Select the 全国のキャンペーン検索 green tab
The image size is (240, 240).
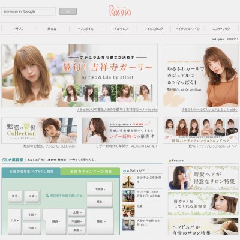[91, 172]
